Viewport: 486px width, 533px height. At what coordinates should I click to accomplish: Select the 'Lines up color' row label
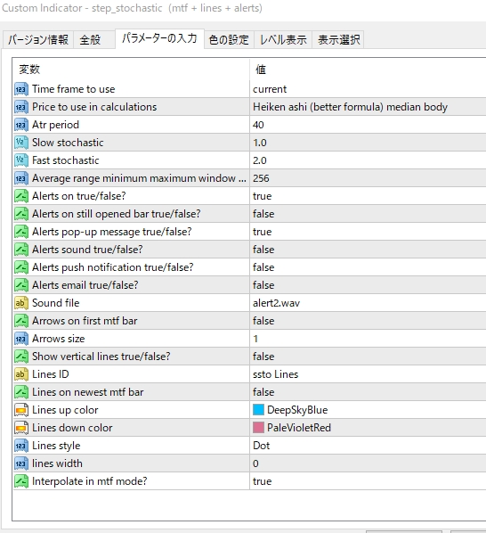[65, 410]
